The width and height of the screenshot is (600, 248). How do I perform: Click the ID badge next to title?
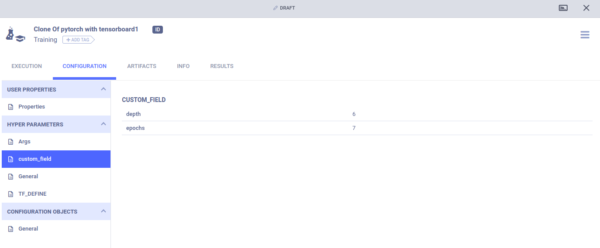(x=157, y=30)
